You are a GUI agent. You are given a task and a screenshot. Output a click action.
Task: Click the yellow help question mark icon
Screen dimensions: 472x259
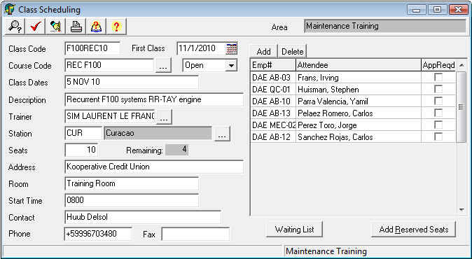pos(116,27)
